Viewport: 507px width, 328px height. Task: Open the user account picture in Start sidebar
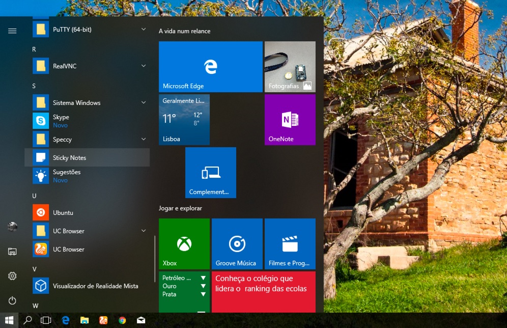point(12,227)
